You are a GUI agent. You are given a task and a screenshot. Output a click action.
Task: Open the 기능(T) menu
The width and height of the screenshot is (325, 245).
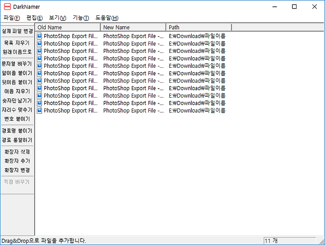click(x=81, y=18)
